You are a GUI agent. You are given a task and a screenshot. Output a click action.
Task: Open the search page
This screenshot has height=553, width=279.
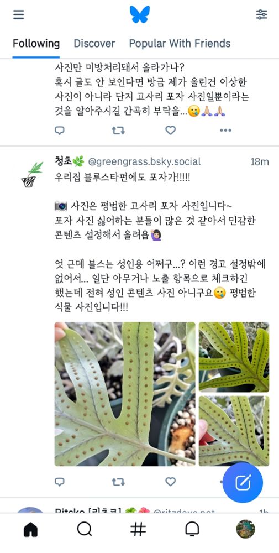click(84, 529)
